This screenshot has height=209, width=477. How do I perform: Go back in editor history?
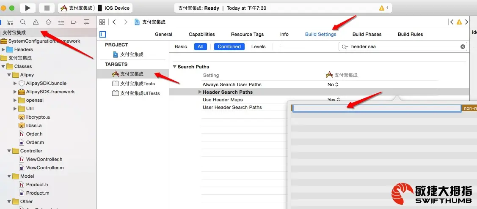tap(114, 22)
